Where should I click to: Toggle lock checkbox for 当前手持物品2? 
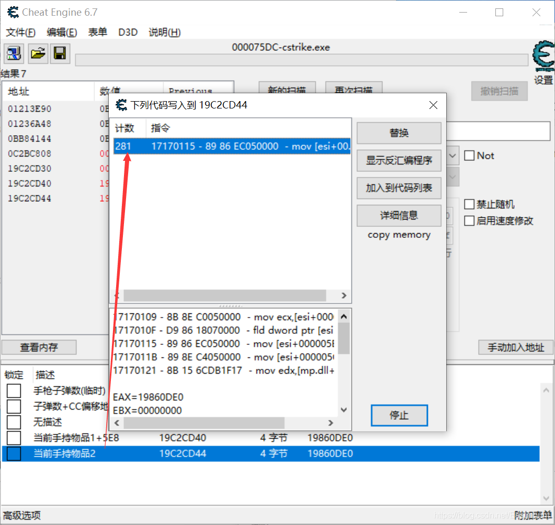coord(14,453)
